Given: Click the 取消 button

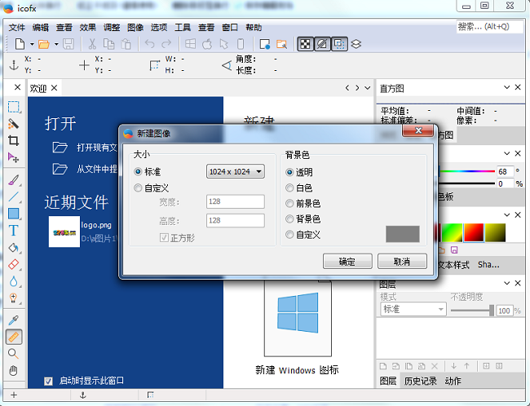Looking at the screenshot, I should [x=402, y=262].
